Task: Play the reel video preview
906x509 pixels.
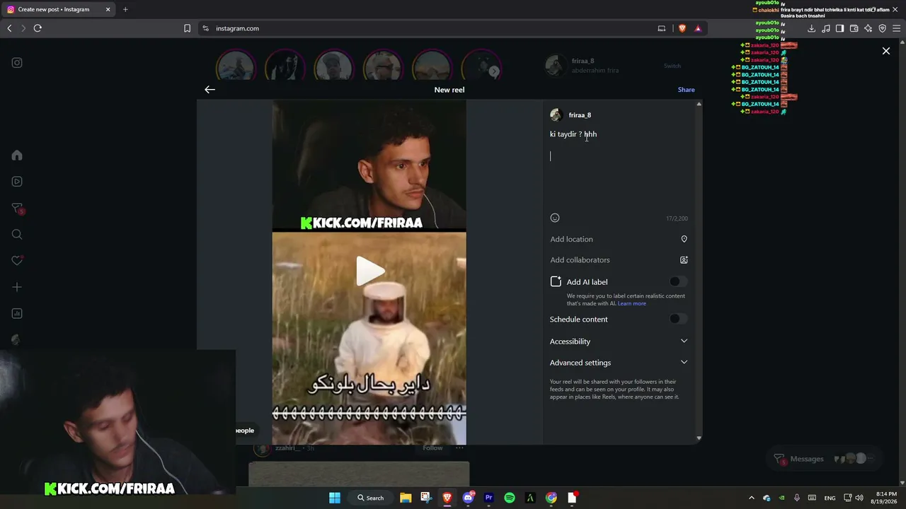Action: click(x=369, y=271)
